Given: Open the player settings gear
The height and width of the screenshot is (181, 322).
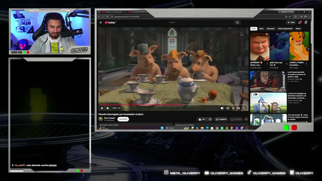Looking at the screenshot, I should (233, 108).
